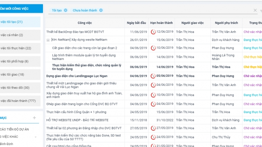The image size is (262, 147).
Task: Select the 'Tôi tạo' filter chip label
Action: pyautogui.click(x=57, y=11)
